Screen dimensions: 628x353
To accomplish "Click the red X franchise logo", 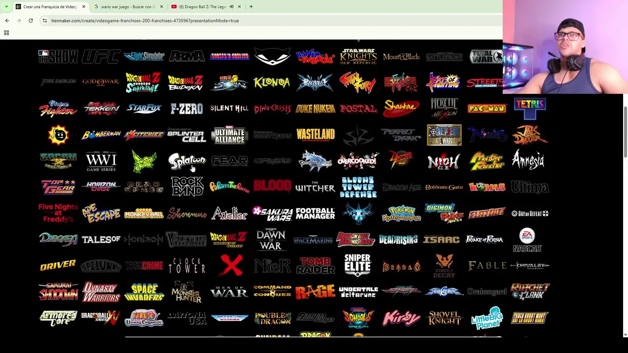I will 231,265.
